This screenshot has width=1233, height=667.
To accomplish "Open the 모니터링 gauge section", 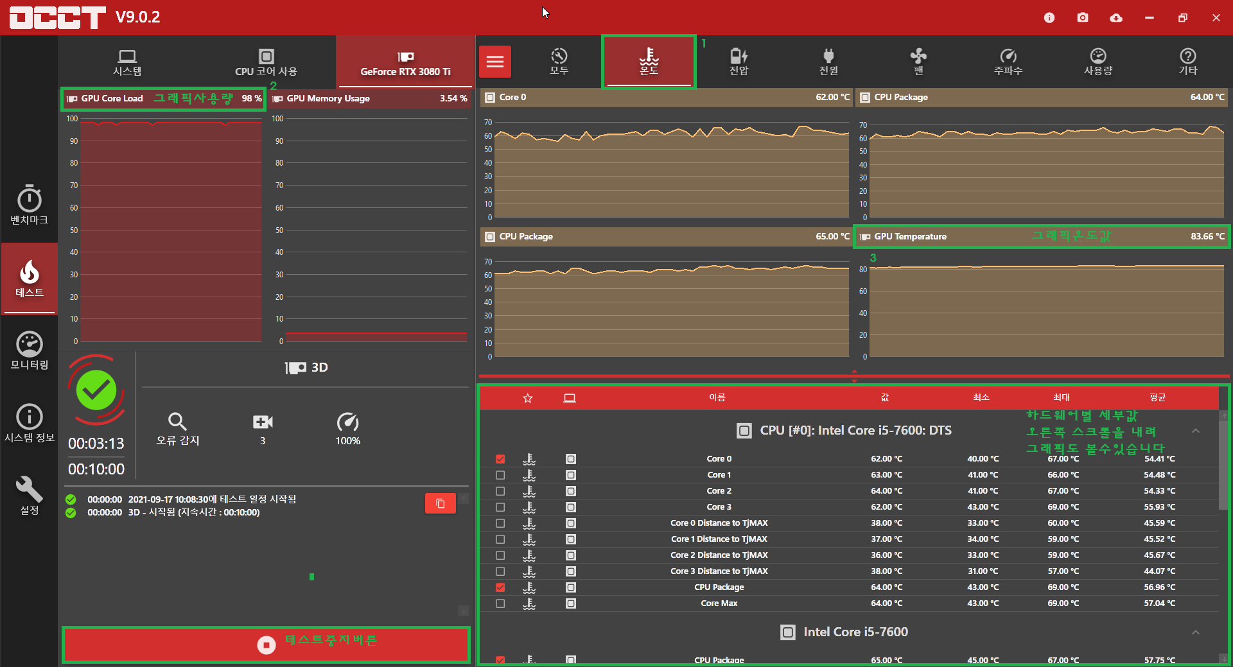I will point(29,351).
